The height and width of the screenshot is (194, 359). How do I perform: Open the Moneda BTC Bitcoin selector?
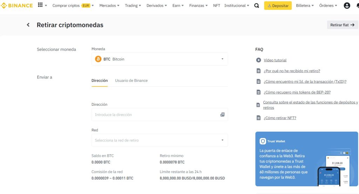tap(160, 59)
